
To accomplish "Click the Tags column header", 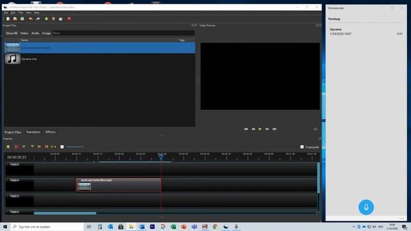I will coord(182,40).
